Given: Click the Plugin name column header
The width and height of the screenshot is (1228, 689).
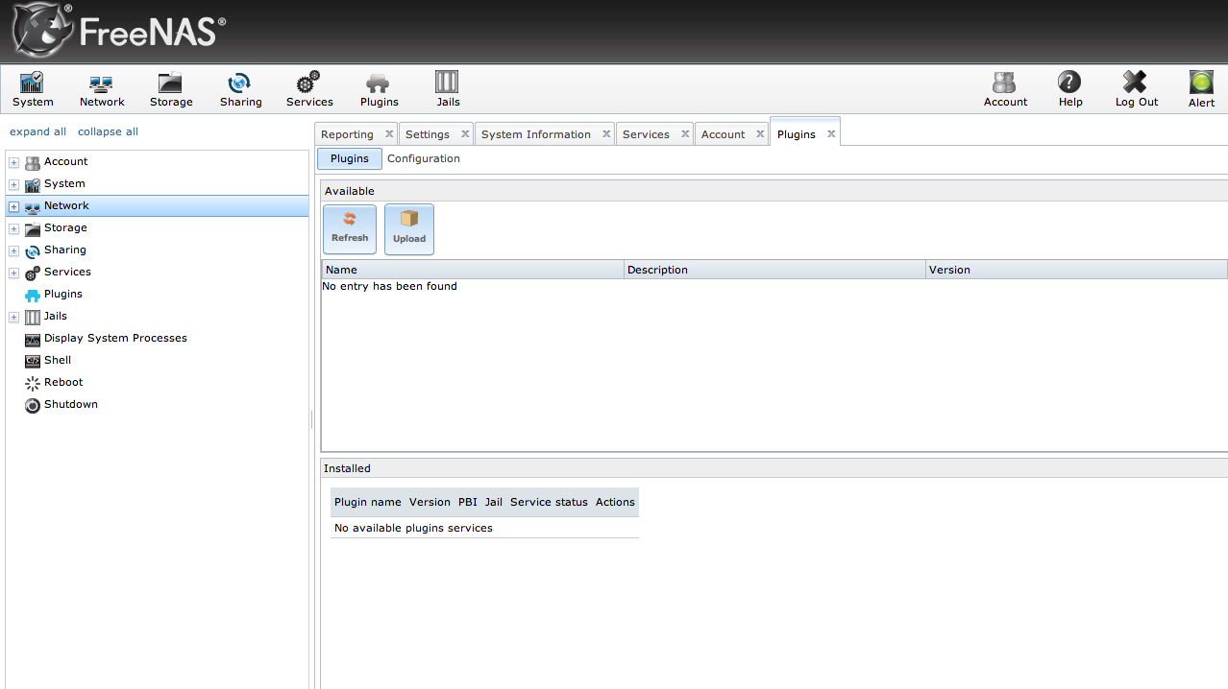Looking at the screenshot, I should 368,502.
